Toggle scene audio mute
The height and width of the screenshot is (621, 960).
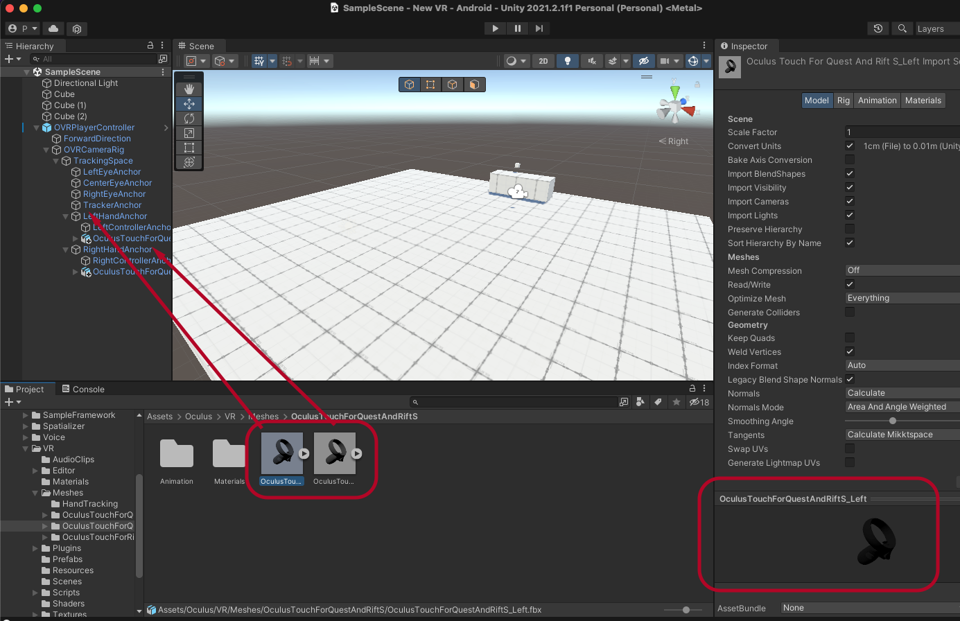(x=591, y=61)
